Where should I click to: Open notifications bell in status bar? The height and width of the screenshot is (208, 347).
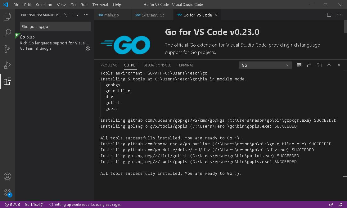tap(340, 205)
